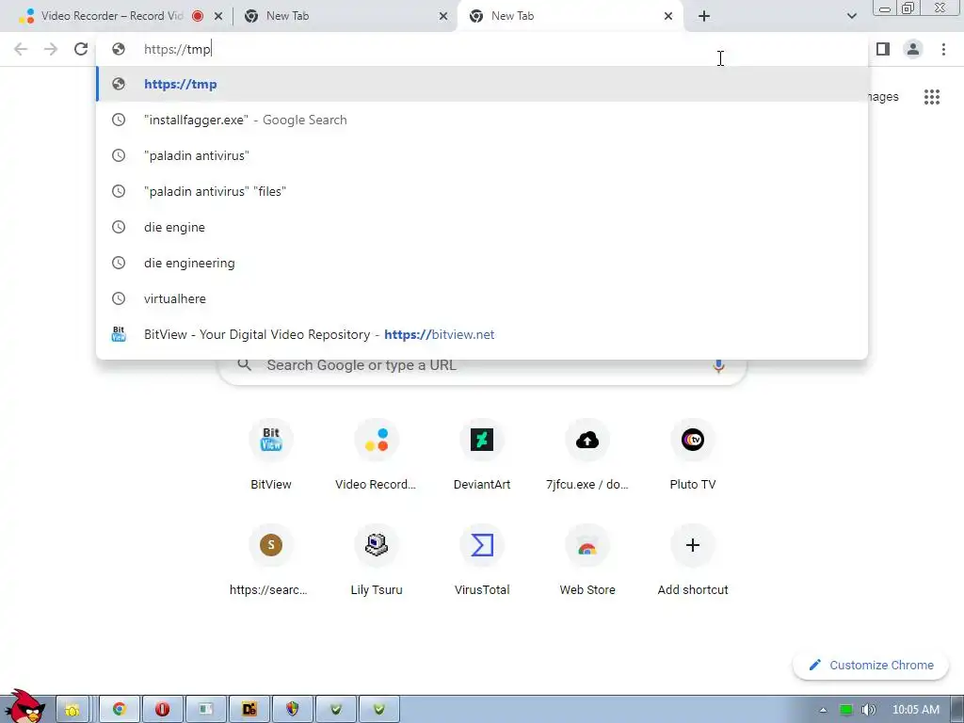Open the multicolor shield taskbar icon
The image size is (964, 723).
pos(293,710)
